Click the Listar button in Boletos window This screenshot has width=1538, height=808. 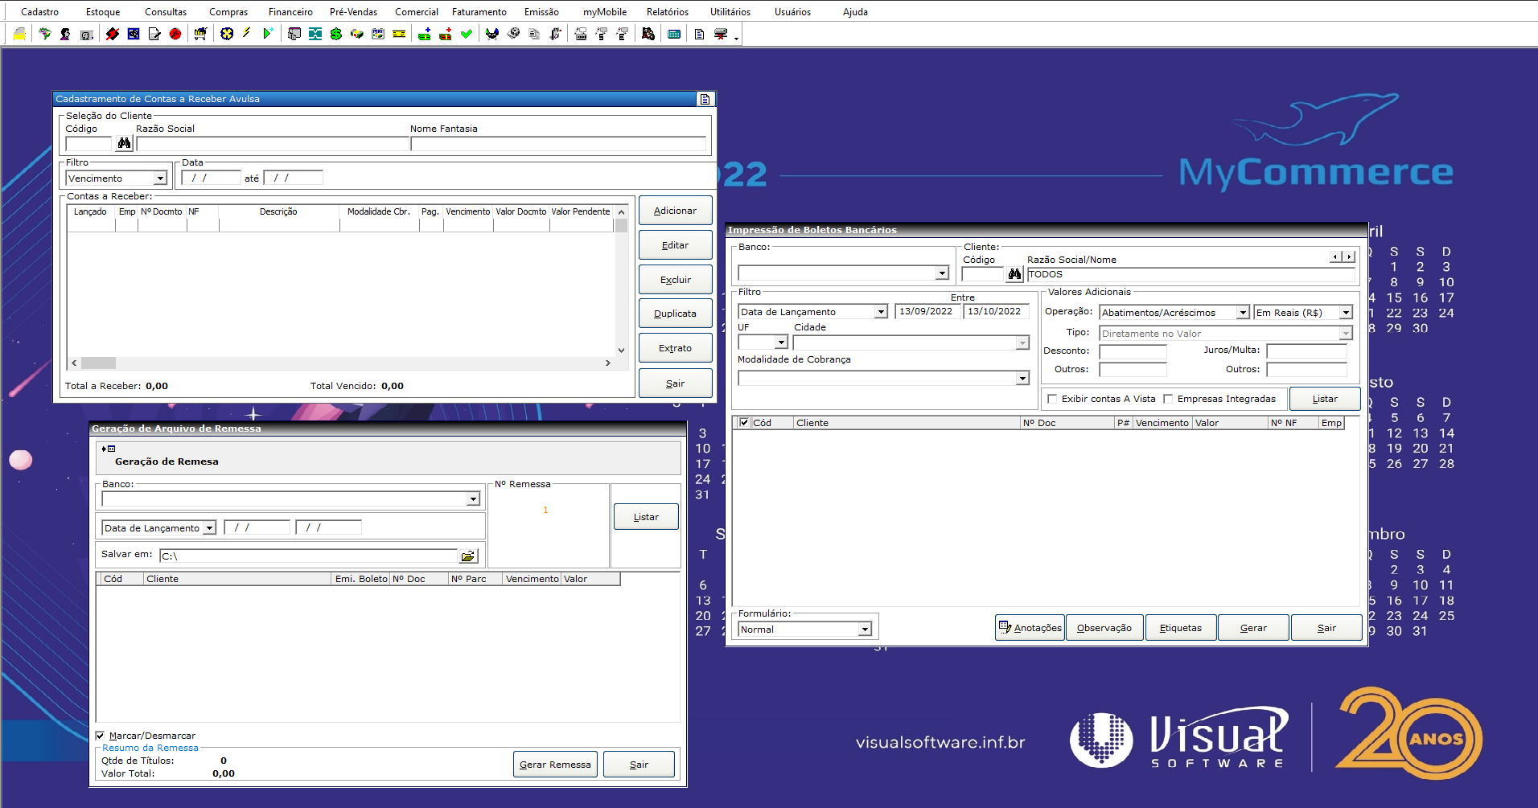click(1325, 399)
